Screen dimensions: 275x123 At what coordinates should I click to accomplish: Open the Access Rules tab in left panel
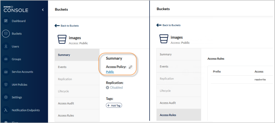coord(77,115)
